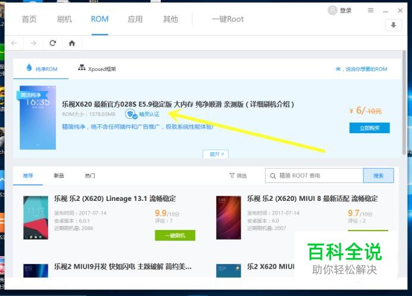Minimize the application window
The image size is (412, 296).
click(x=385, y=11)
